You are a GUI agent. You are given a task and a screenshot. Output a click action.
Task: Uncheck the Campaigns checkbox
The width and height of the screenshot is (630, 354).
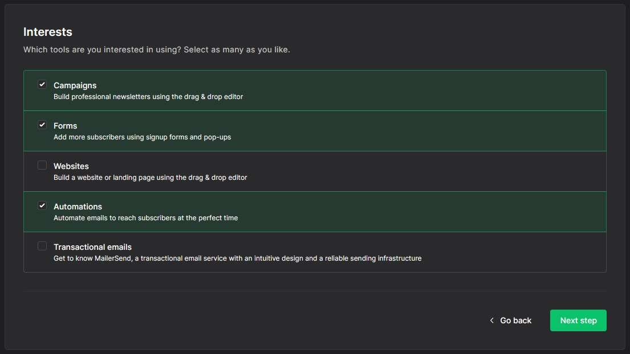coord(42,85)
